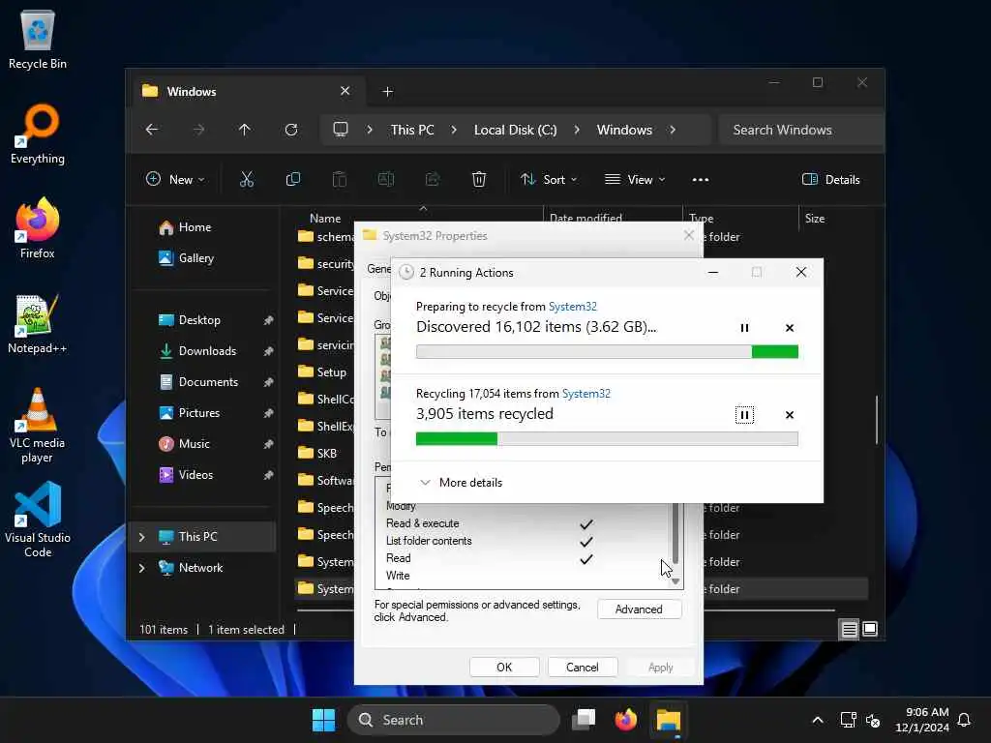The image size is (991, 743).
Task: Open Firefox from the desktop shortcut
Action: (38, 228)
